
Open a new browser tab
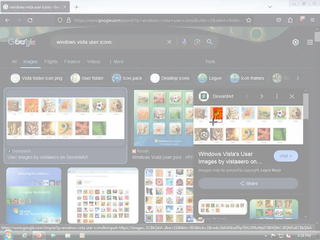tap(76, 7)
